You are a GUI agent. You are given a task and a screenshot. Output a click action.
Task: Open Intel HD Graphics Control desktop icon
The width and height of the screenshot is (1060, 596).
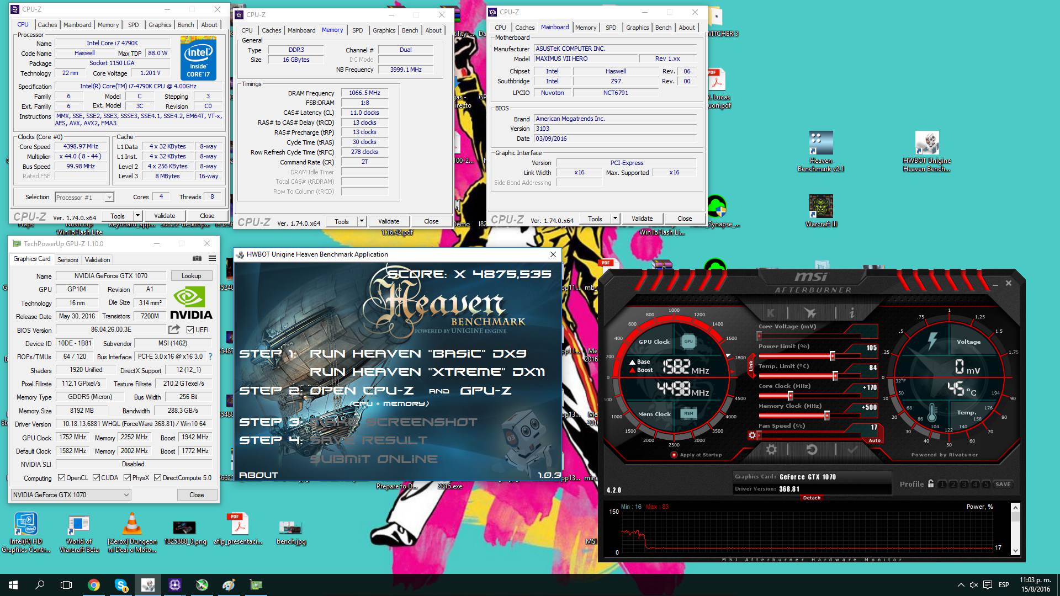pyautogui.click(x=26, y=533)
